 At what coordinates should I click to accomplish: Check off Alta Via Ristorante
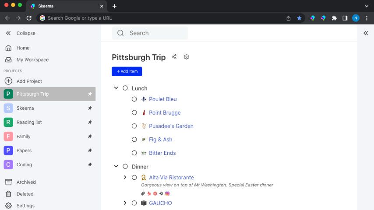134,177
